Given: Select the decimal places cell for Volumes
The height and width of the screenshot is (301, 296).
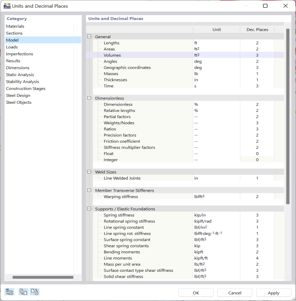Looking at the screenshot, I should pyautogui.click(x=257, y=55).
